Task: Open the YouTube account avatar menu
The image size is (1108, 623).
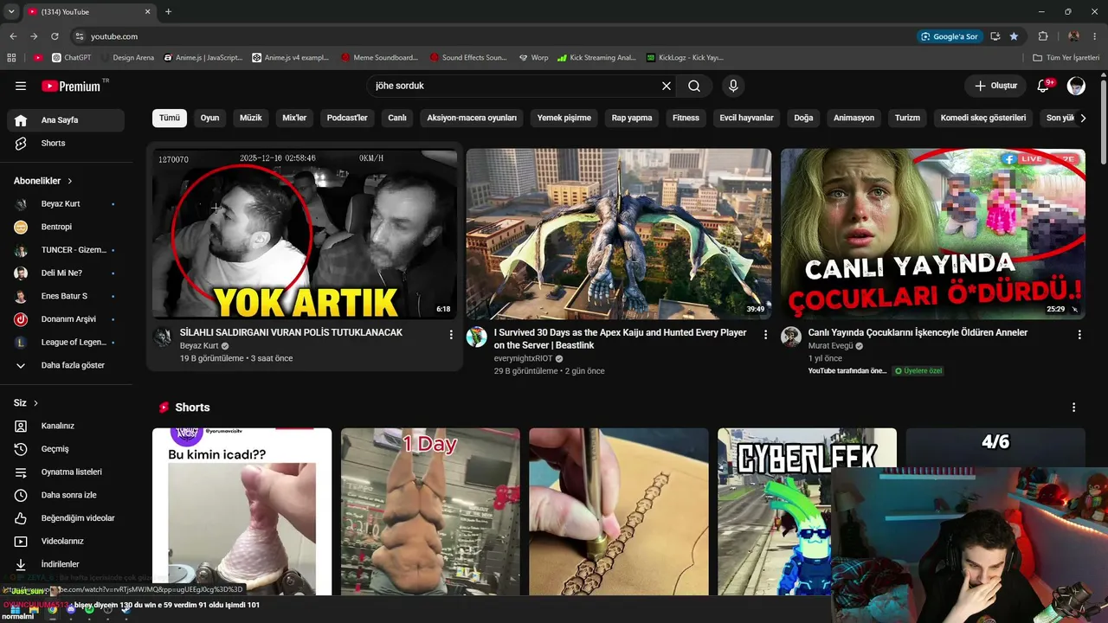Action: coord(1076,86)
